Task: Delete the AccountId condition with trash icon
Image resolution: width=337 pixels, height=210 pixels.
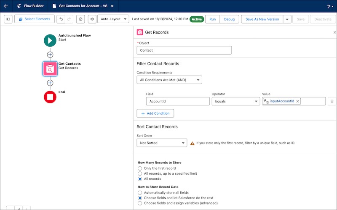Action: click(332, 101)
